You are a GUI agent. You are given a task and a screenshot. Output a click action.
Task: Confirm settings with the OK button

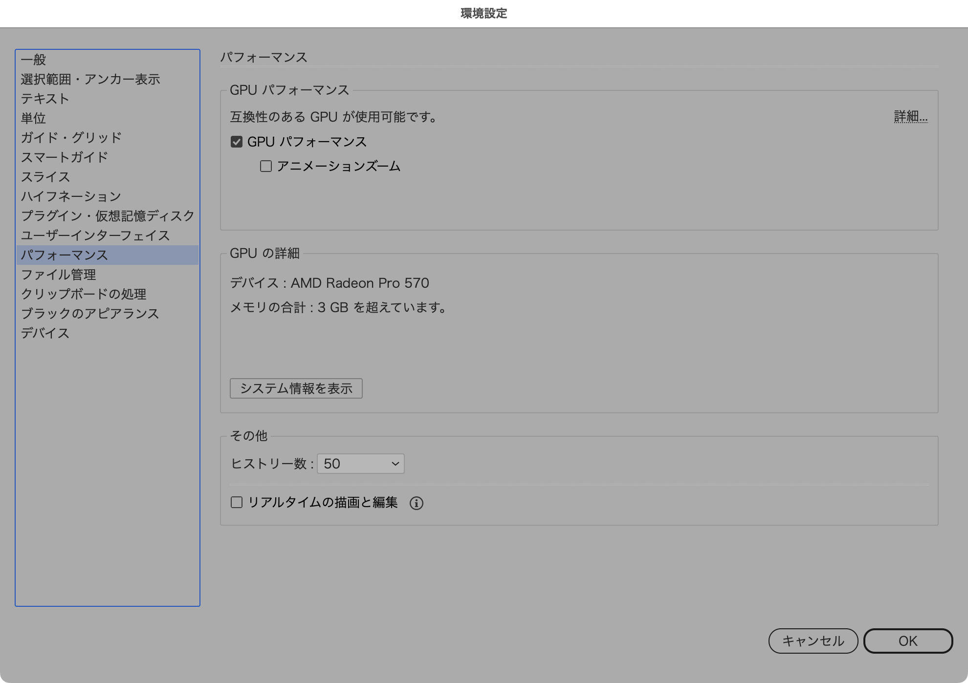pos(908,641)
